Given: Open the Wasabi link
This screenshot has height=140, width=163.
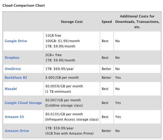Looking at the screenshot, I should click(x=11, y=89).
